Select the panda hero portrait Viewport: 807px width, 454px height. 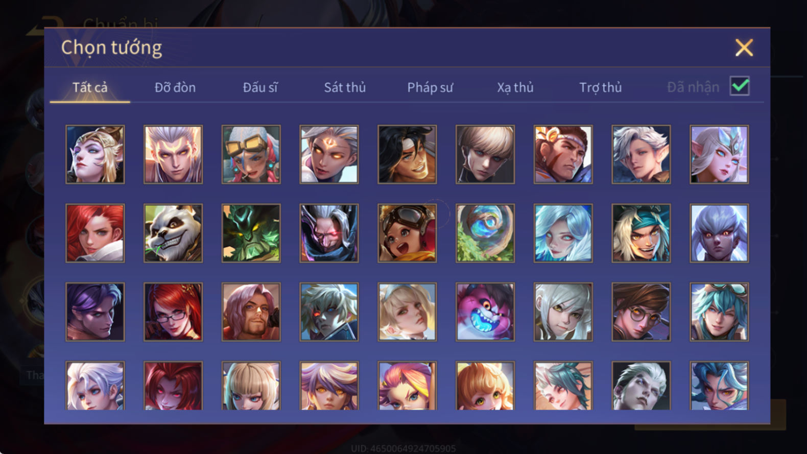173,233
